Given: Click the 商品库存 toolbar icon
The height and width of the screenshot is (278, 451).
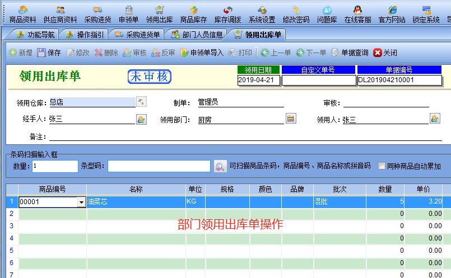Looking at the screenshot, I should (193, 14).
